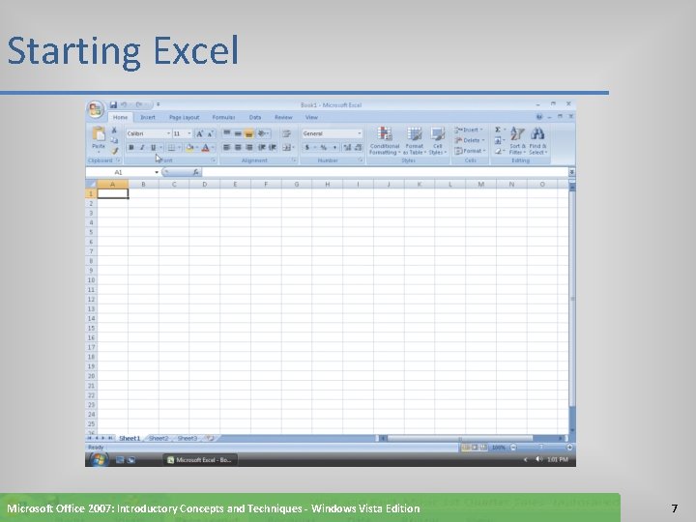The image size is (696, 522).
Task: Open the Name Box dropdown arrow
Action: click(x=157, y=172)
